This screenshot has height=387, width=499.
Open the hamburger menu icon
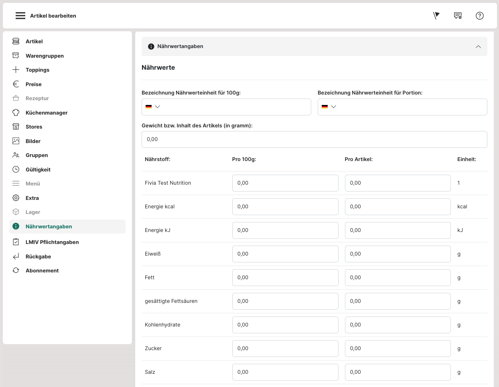(20, 16)
